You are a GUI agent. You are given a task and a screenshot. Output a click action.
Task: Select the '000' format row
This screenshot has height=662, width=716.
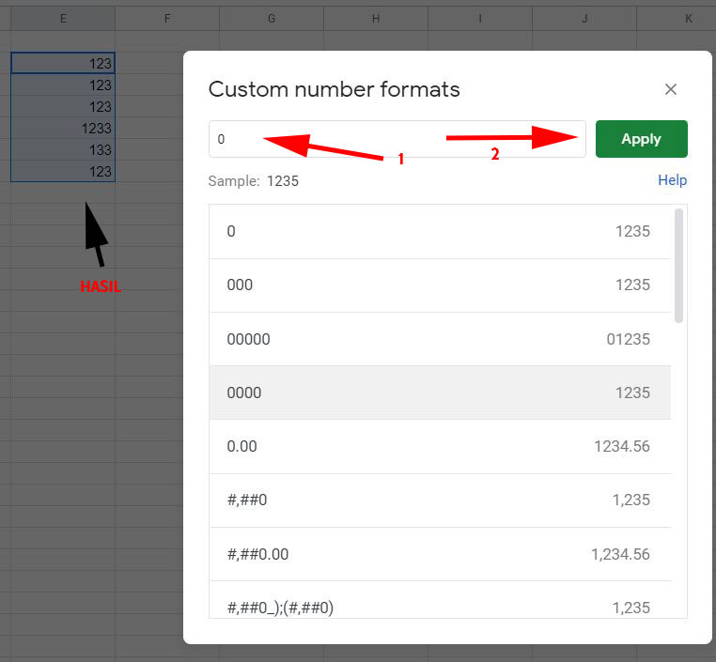pos(440,285)
